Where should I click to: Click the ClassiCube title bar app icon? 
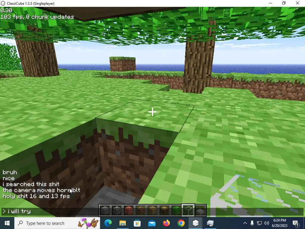[3, 3]
